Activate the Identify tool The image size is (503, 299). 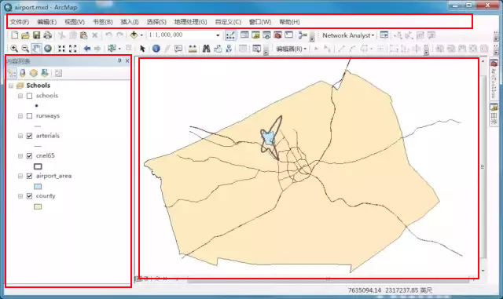point(156,49)
